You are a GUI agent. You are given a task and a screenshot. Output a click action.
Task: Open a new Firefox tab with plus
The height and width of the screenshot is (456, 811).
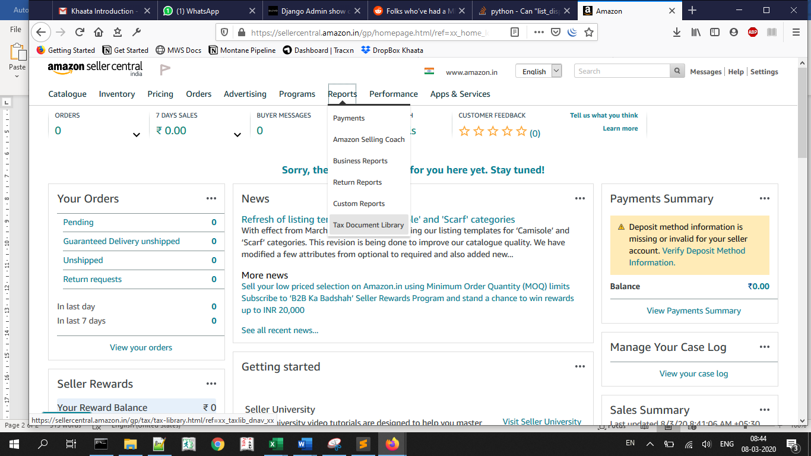pyautogui.click(x=692, y=10)
